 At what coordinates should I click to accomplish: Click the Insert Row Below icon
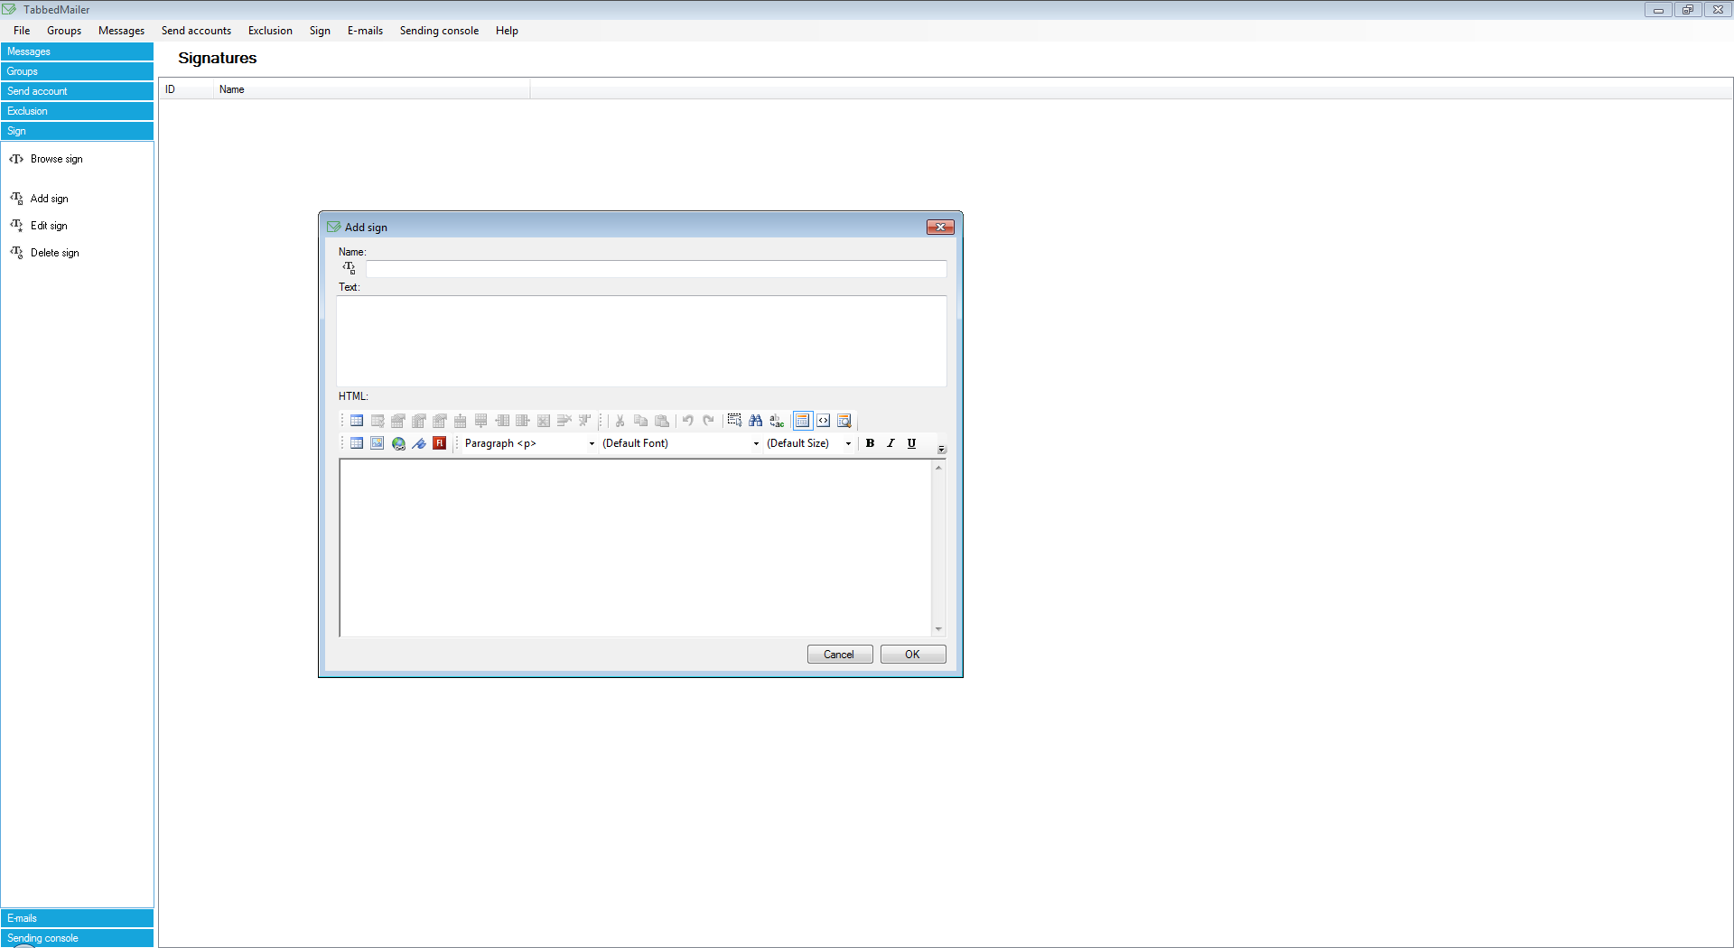481,421
